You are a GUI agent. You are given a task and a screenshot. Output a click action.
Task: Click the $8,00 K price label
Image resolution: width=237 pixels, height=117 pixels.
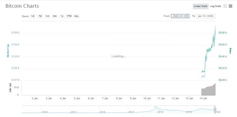click(x=223, y=80)
